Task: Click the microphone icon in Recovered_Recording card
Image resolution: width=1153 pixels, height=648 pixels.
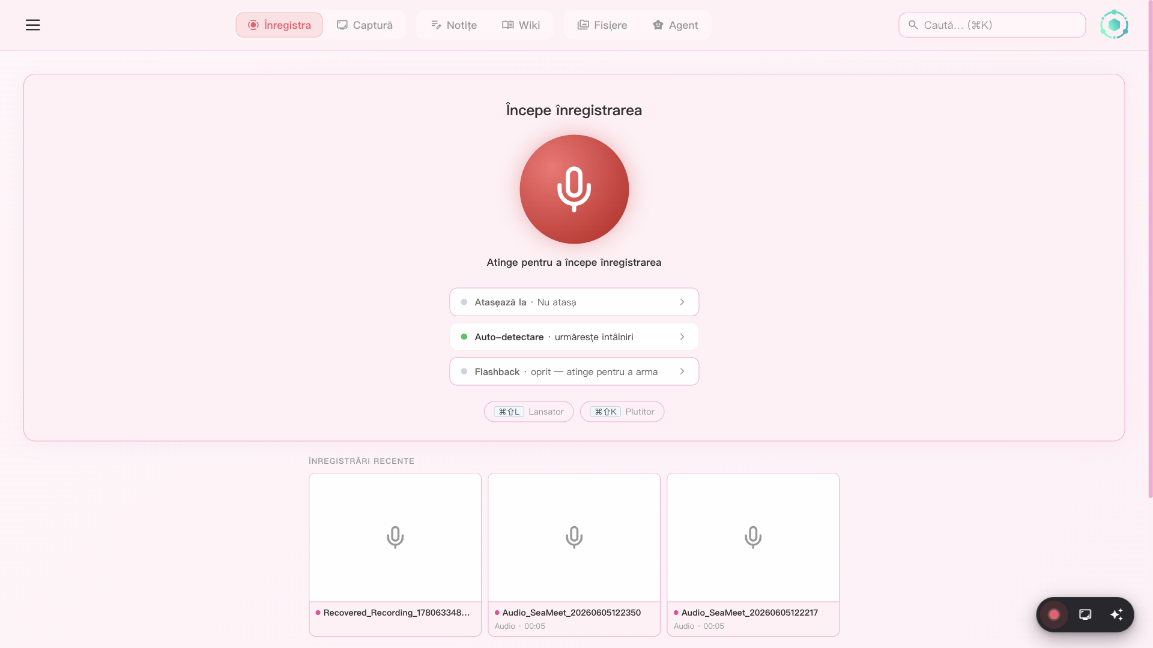Action: 395,537
